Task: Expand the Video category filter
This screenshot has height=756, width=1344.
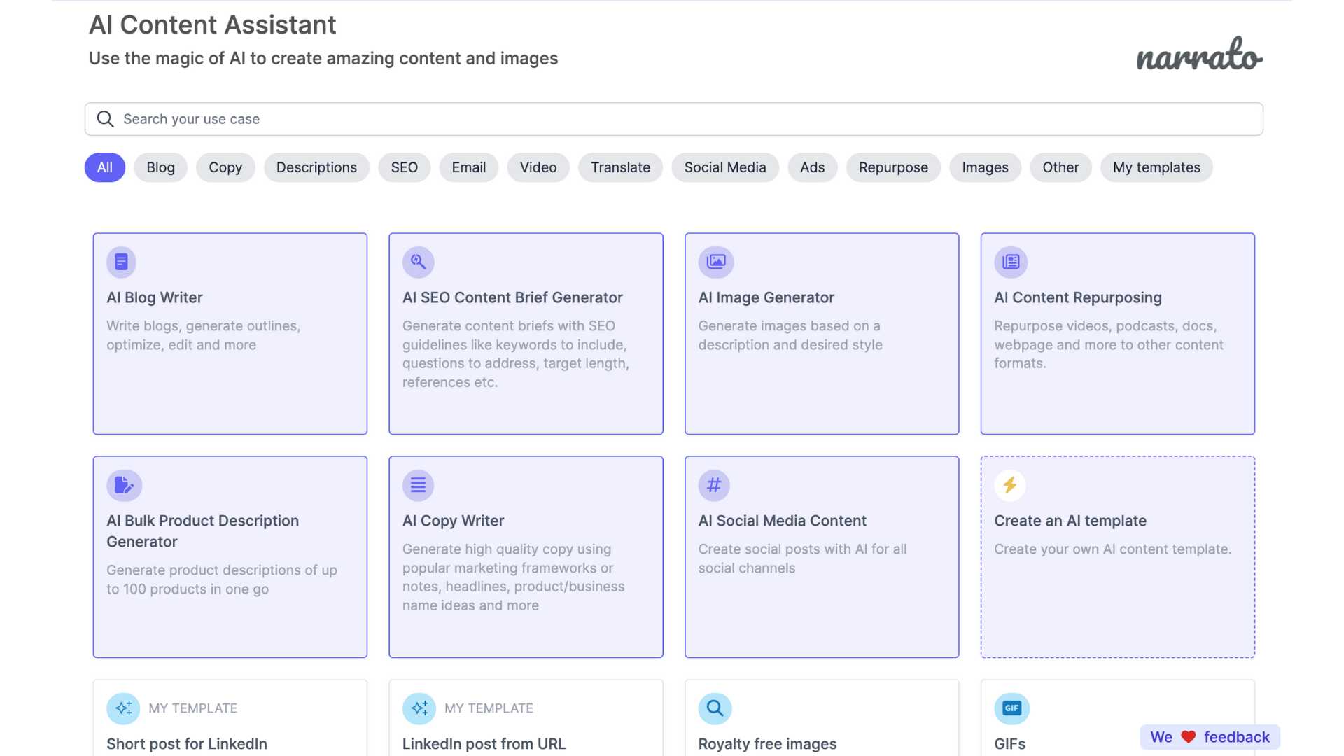Action: tap(537, 167)
